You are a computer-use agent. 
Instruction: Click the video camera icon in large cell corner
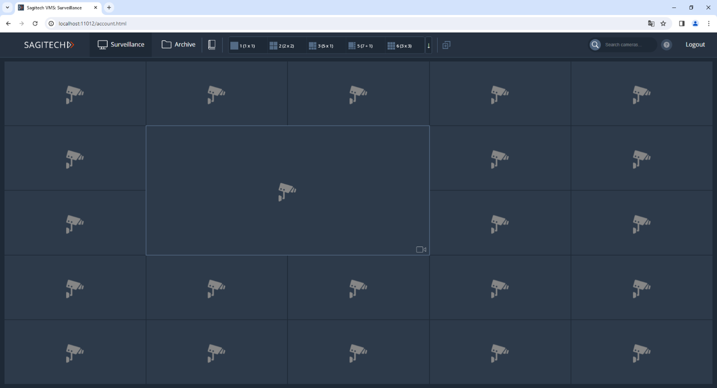click(x=421, y=249)
